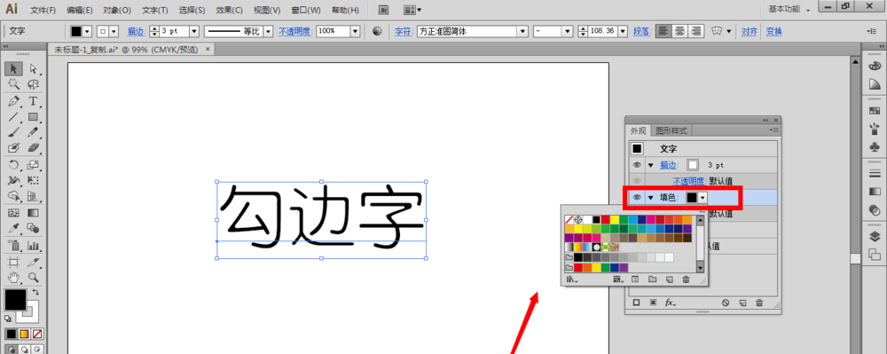Select the Eyedropper tool
The width and height of the screenshot is (887, 354).
13,229
